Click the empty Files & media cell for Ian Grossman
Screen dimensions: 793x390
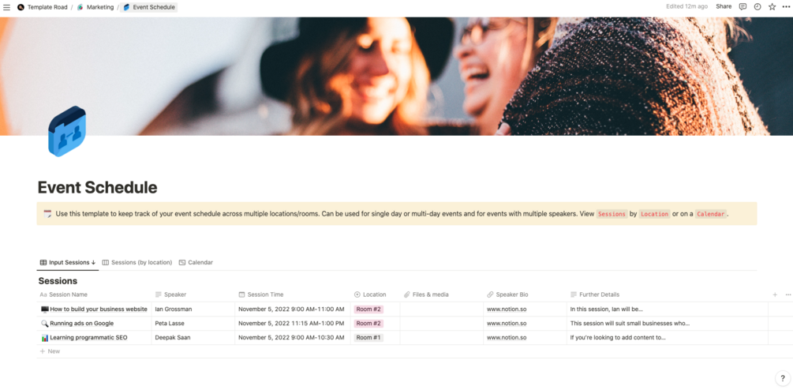pos(442,309)
